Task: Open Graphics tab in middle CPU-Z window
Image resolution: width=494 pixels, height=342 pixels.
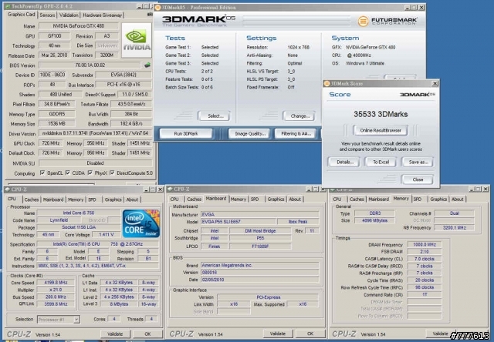Action: pos(276,199)
